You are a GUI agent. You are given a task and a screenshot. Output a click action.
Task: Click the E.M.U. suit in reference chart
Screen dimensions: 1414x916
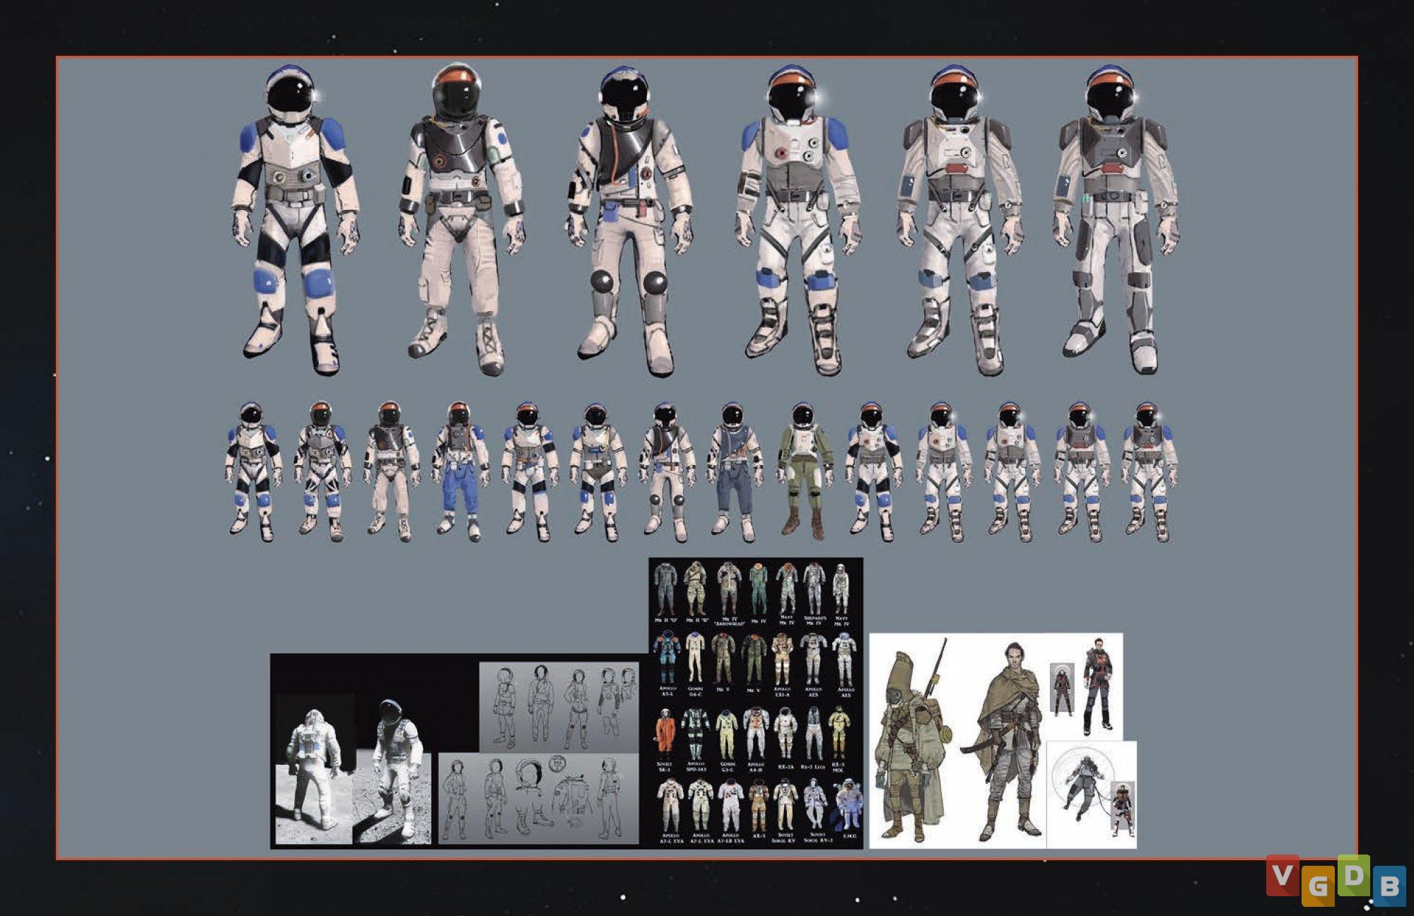[x=848, y=806]
